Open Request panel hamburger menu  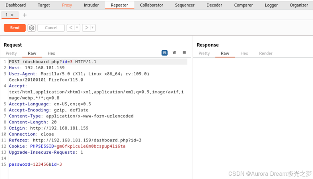tap(184, 53)
